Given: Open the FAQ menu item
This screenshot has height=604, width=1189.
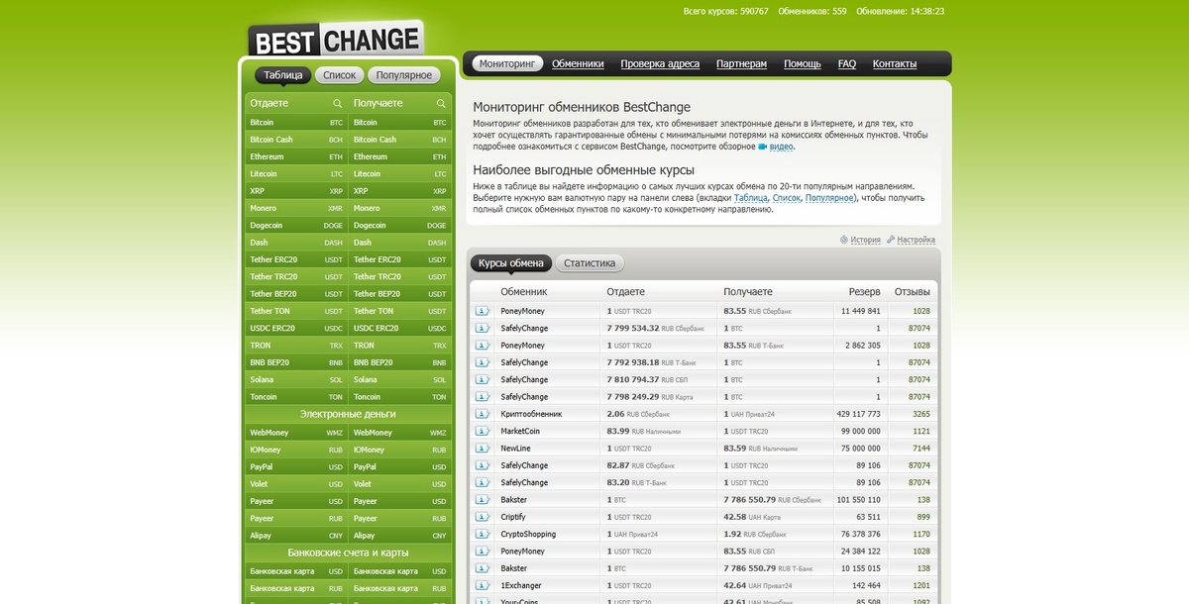Looking at the screenshot, I should pyautogui.click(x=847, y=63).
